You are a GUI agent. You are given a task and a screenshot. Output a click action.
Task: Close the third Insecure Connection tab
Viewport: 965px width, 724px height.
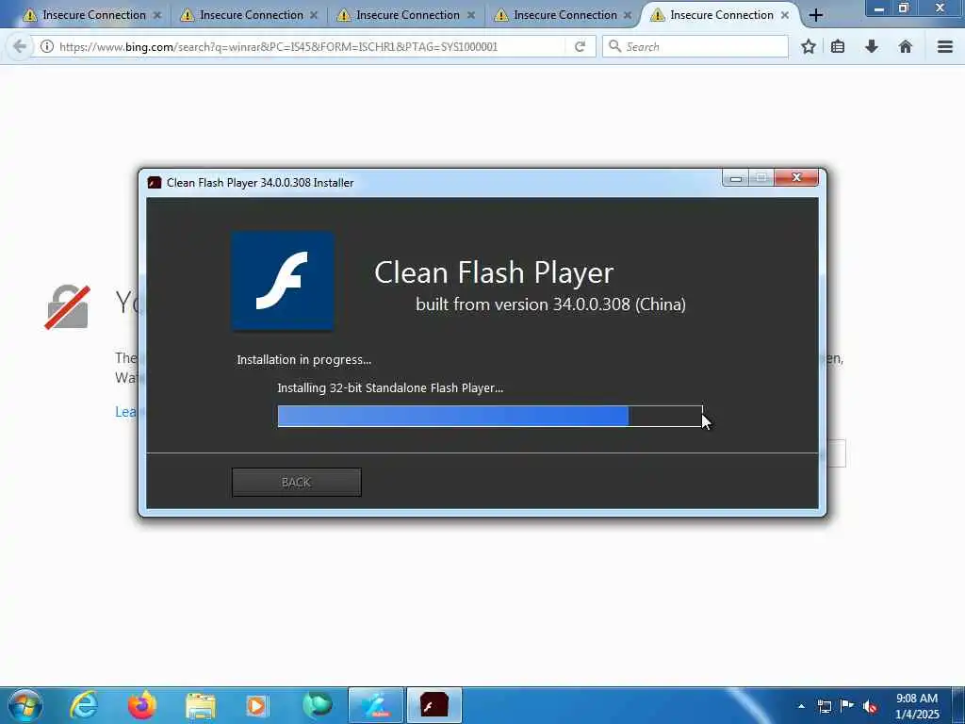coord(471,15)
